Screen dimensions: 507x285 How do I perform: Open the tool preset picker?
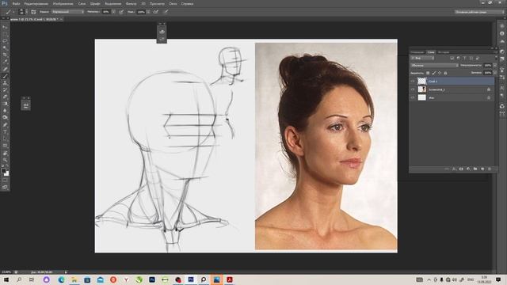(10, 12)
